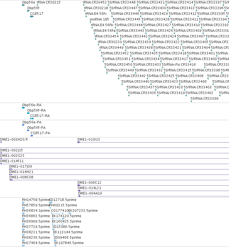Viewport: 229px width, 247px height.
Task: Open the tRNA:CR30215 feature
Action: pos(49,2)
